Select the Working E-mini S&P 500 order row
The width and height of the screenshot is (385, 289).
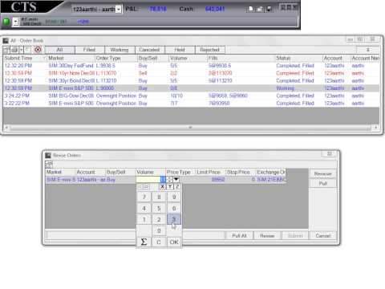[x=191, y=88]
